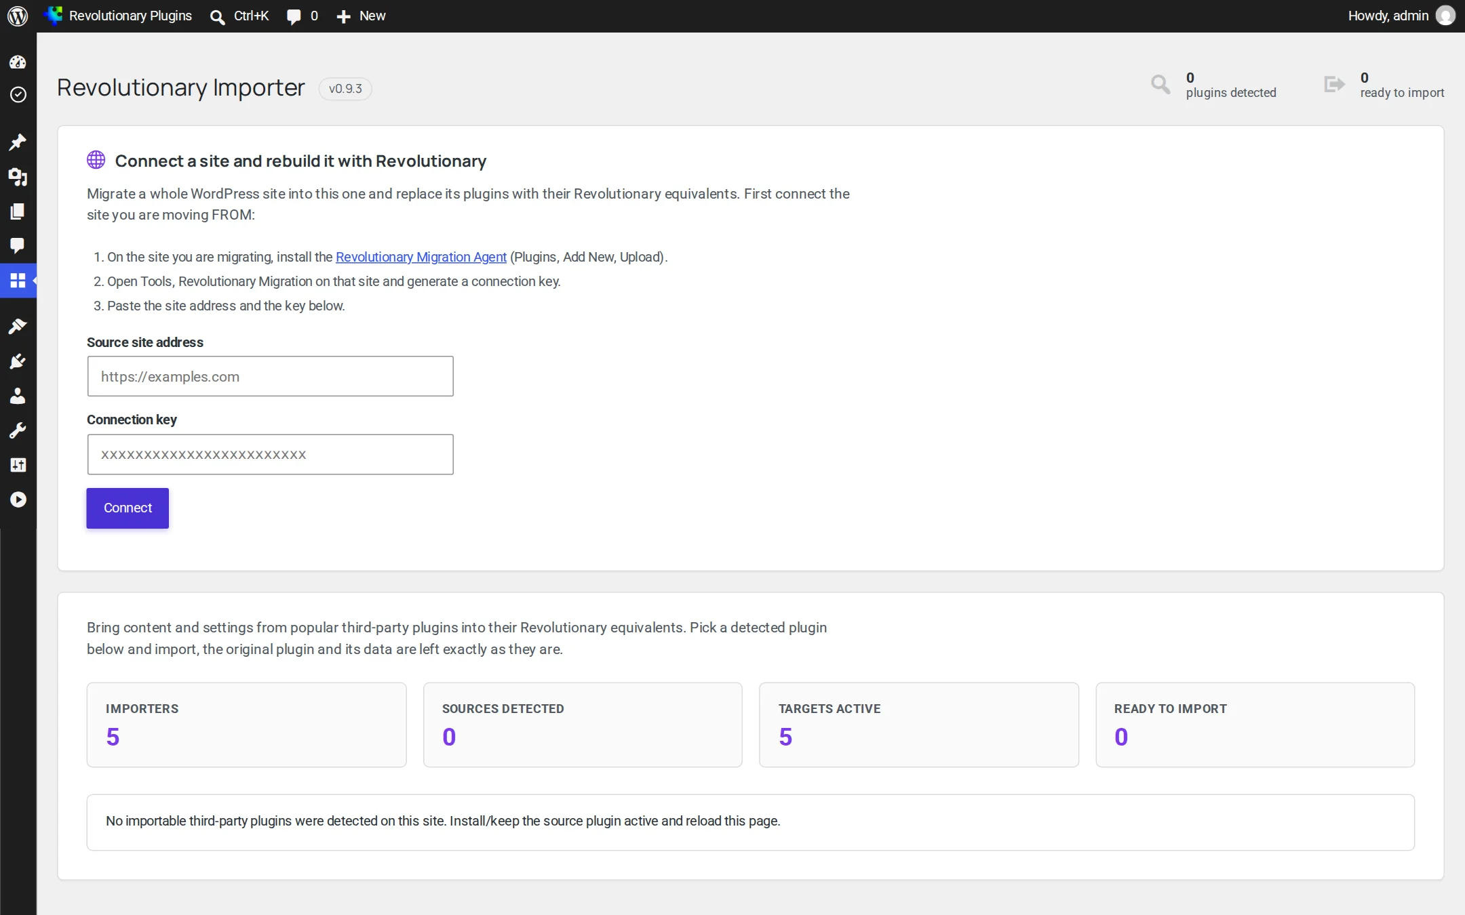Open Appearance via paintbrush icon
Viewport: 1465px width, 915px height.
pyautogui.click(x=18, y=327)
